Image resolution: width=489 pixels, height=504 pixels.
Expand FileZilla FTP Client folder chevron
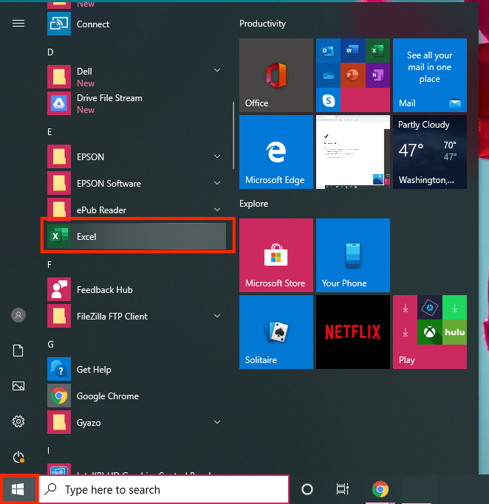[217, 316]
